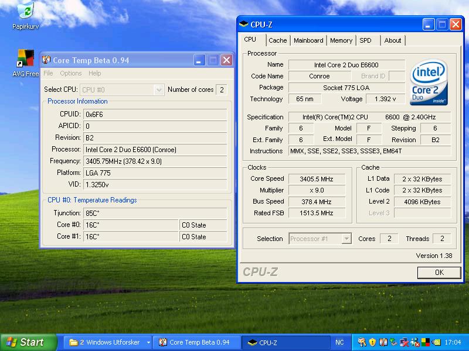Click the disconnected network tray icon
469x351 pixels.
(405, 342)
